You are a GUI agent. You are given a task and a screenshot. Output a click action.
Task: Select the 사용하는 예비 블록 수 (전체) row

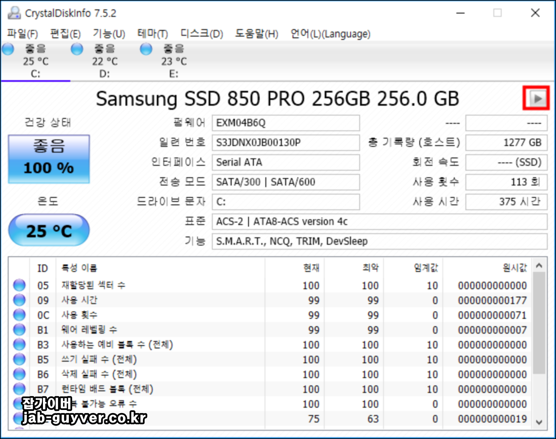270,345
